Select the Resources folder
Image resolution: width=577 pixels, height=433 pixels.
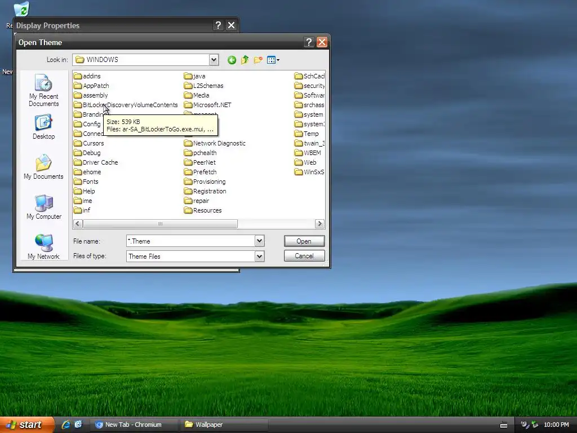click(x=203, y=210)
